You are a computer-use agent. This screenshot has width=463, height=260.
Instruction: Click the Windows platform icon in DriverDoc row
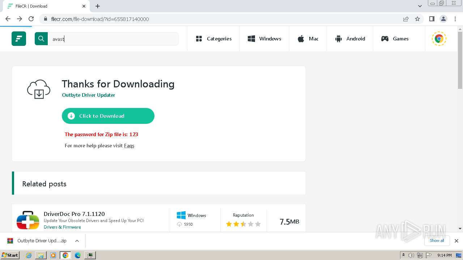pyautogui.click(x=181, y=215)
